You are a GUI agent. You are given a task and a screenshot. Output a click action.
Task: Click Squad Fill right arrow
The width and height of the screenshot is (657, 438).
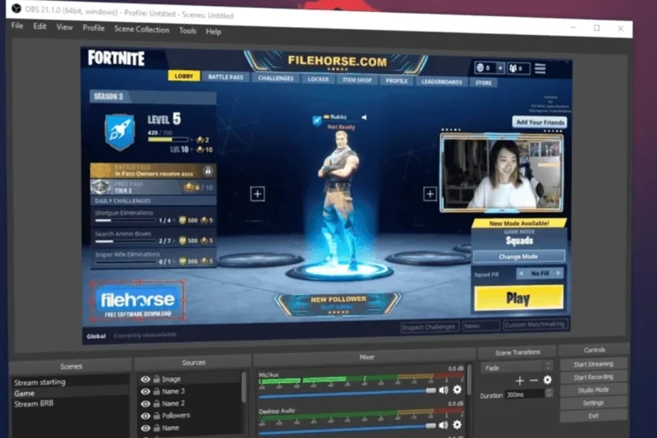click(x=558, y=273)
